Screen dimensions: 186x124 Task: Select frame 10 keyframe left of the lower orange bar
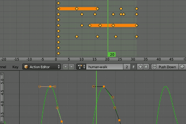point(82,25)
